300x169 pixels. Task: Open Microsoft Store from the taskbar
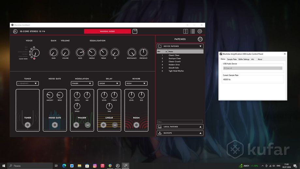87,166
